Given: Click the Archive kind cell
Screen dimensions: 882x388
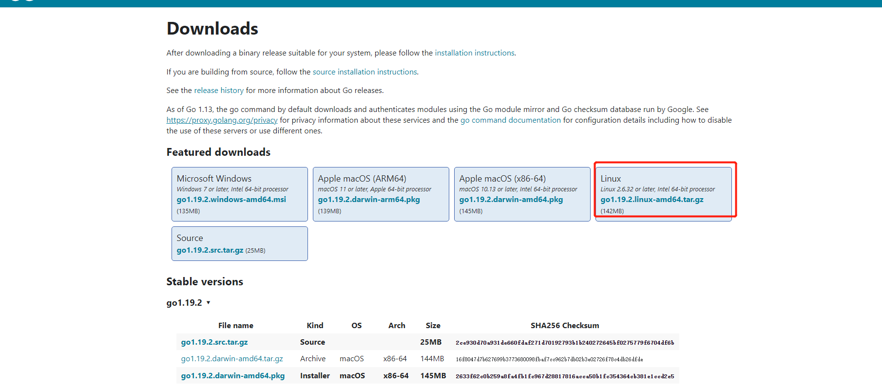Looking at the screenshot, I should pyautogui.click(x=313, y=358).
